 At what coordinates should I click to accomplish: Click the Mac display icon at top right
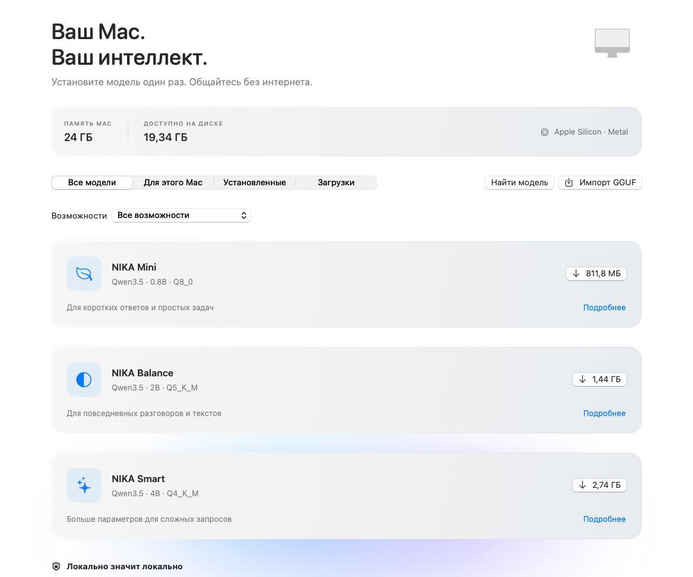pyautogui.click(x=612, y=43)
